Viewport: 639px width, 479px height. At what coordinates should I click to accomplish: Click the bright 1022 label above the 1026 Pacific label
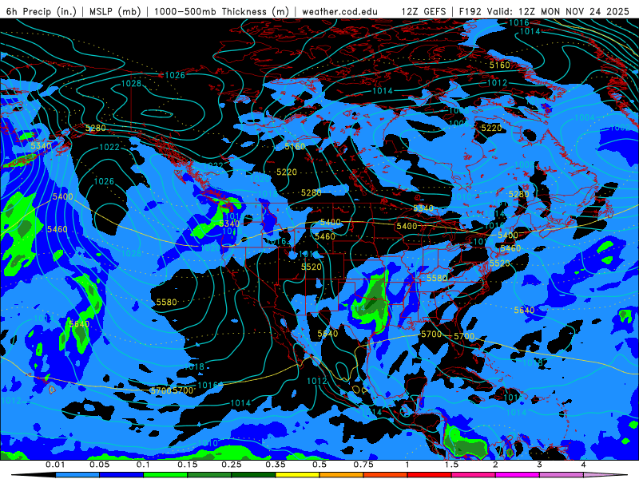pos(109,147)
